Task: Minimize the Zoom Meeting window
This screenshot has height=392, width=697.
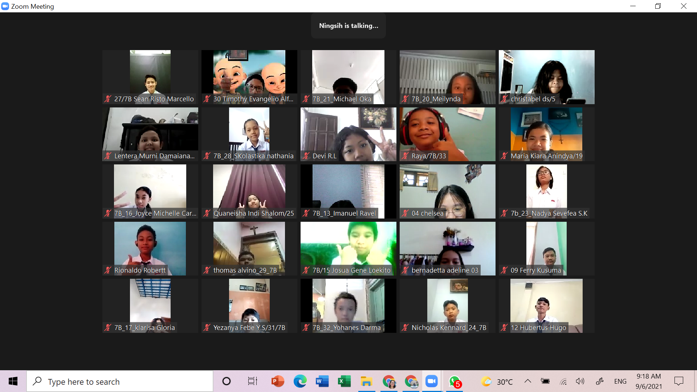Action: click(633, 6)
